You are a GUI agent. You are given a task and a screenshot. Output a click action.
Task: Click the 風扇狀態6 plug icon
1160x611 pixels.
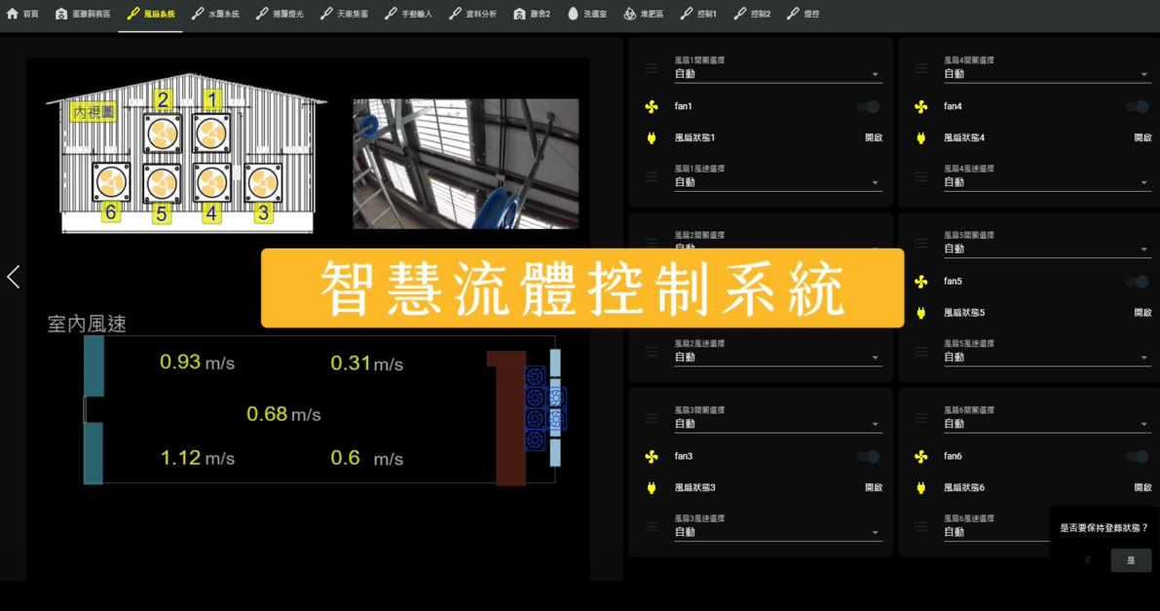pyautogui.click(x=921, y=487)
